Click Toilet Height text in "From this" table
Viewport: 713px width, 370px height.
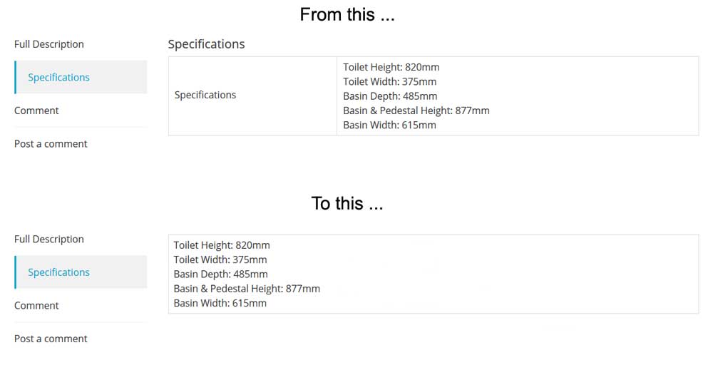(391, 67)
